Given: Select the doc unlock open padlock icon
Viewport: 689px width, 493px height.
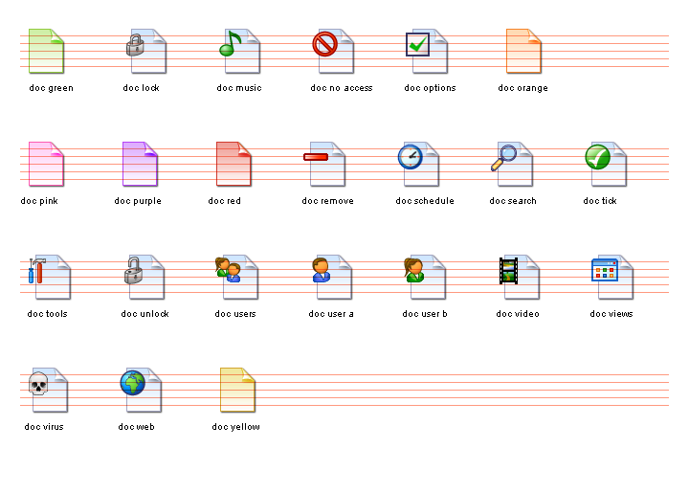Looking at the screenshot, I should click(x=135, y=271).
